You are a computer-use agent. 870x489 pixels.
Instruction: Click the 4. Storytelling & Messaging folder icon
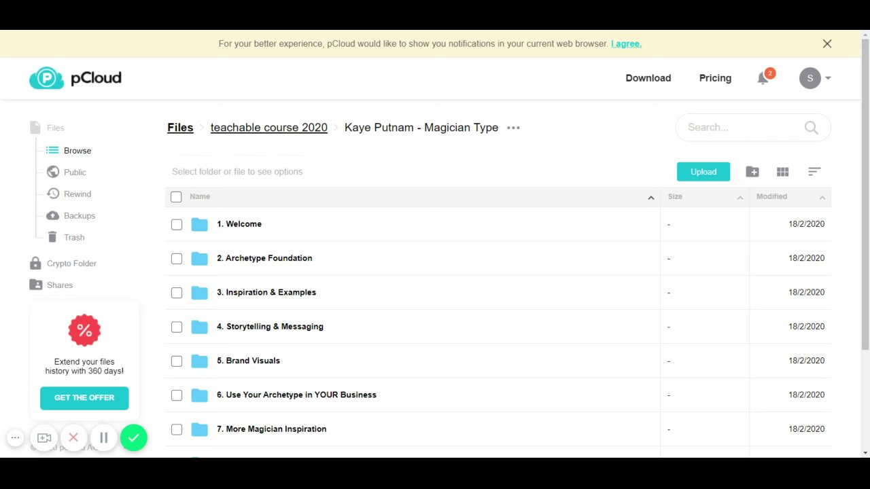[199, 327]
